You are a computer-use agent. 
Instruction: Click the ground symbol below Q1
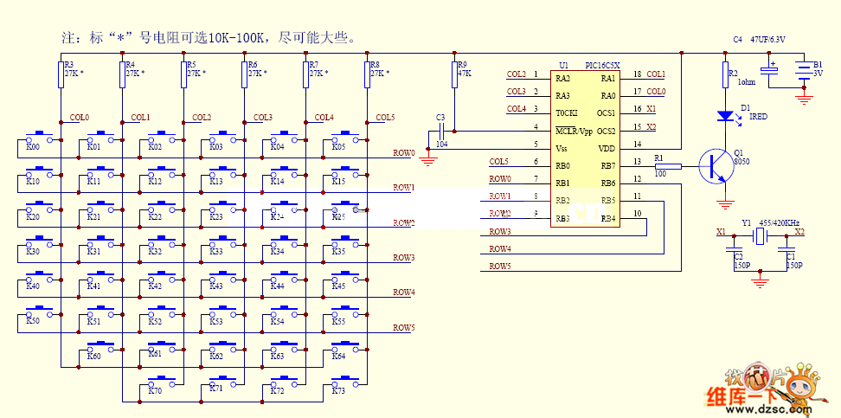(725, 204)
